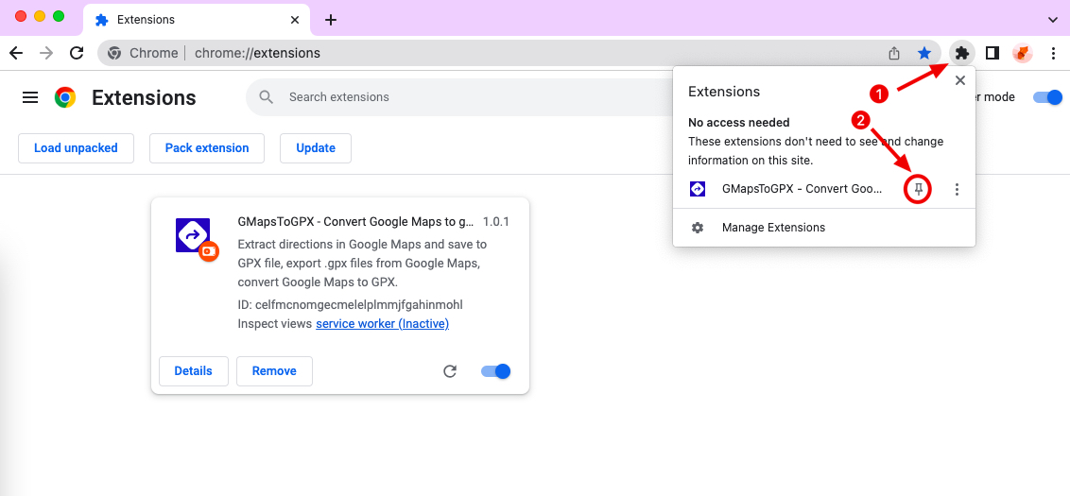Open Chrome's three-dot menu

click(1052, 53)
